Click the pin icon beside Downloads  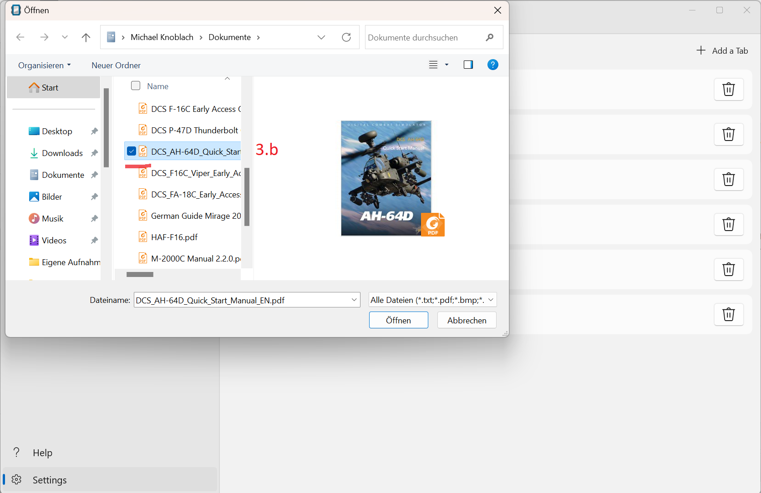pos(94,153)
